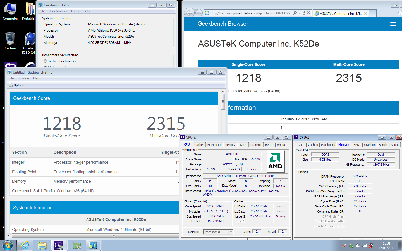This screenshot has width=402, height=251.
Task: Click the Upload button in Geekbench results
Action: [16, 85]
